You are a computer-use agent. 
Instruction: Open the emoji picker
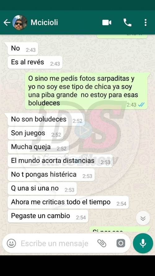11,243
